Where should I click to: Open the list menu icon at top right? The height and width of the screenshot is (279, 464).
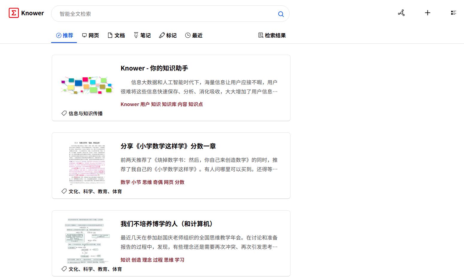pyautogui.click(x=454, y=13)
